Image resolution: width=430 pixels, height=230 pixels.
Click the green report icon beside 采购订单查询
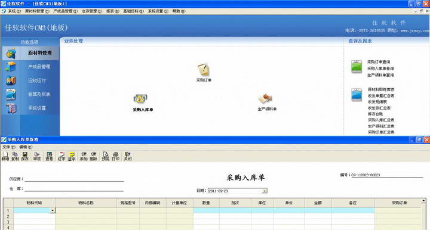click(357, 67)
